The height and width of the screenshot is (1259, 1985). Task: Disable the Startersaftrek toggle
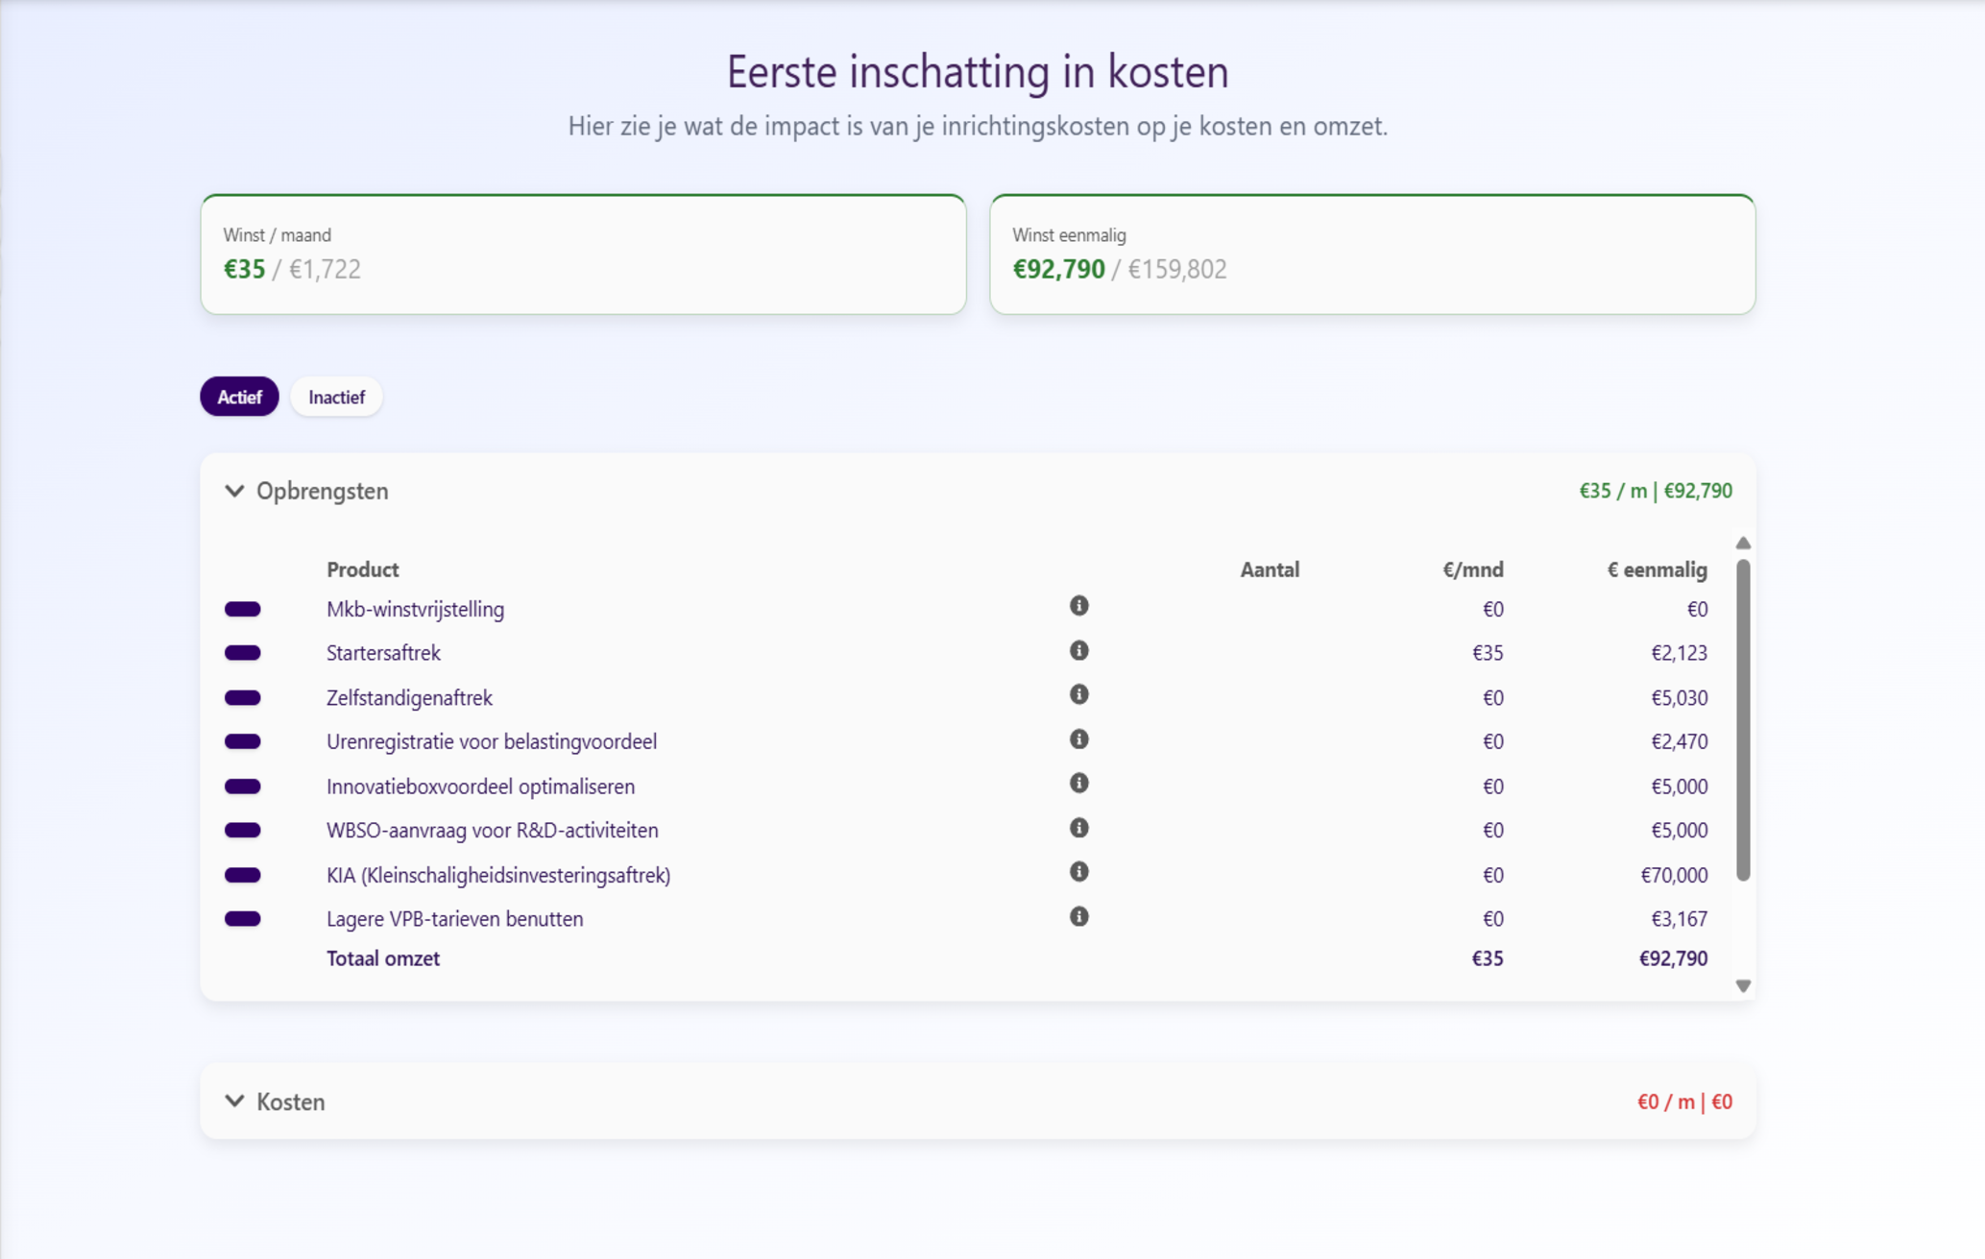click(x=243, y=653)
